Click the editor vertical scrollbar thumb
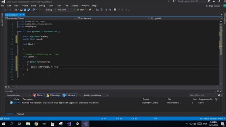This screenshot has height=127, width=226. coord(221,40)
